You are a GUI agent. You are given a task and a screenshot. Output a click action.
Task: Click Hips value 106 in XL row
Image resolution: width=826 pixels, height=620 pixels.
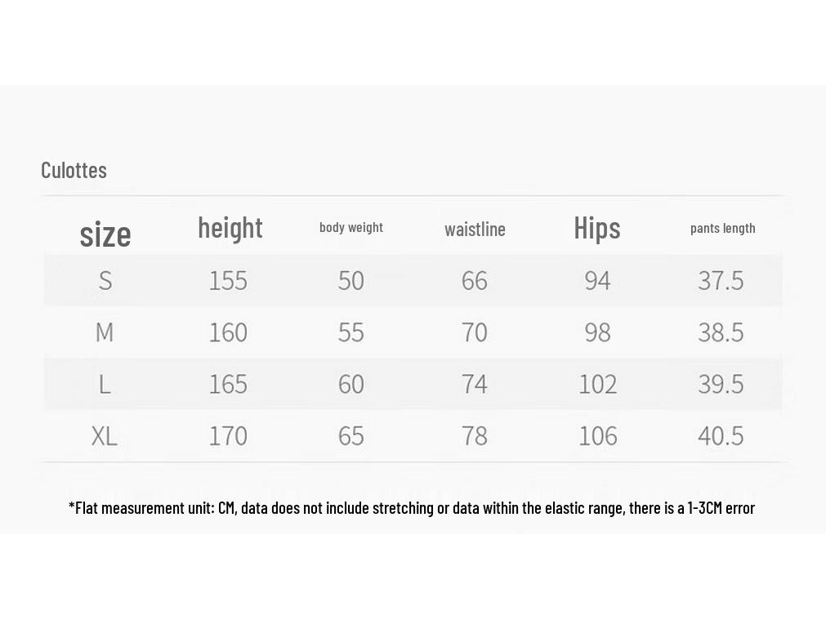point(598,436)
